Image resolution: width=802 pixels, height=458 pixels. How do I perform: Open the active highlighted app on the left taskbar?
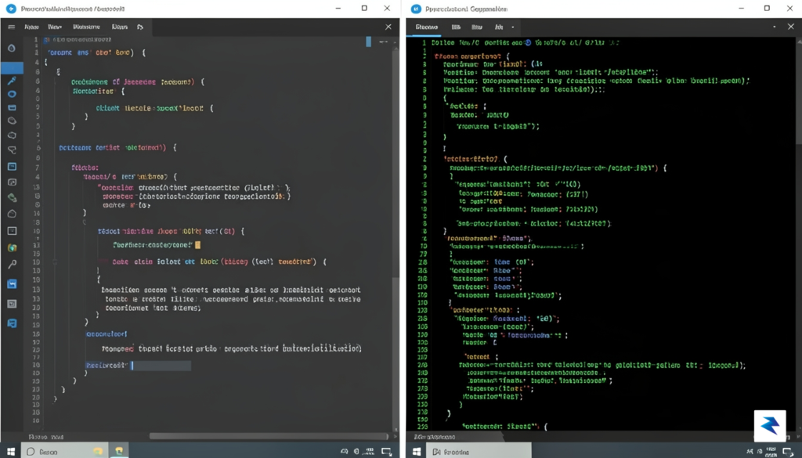point(119,451)
